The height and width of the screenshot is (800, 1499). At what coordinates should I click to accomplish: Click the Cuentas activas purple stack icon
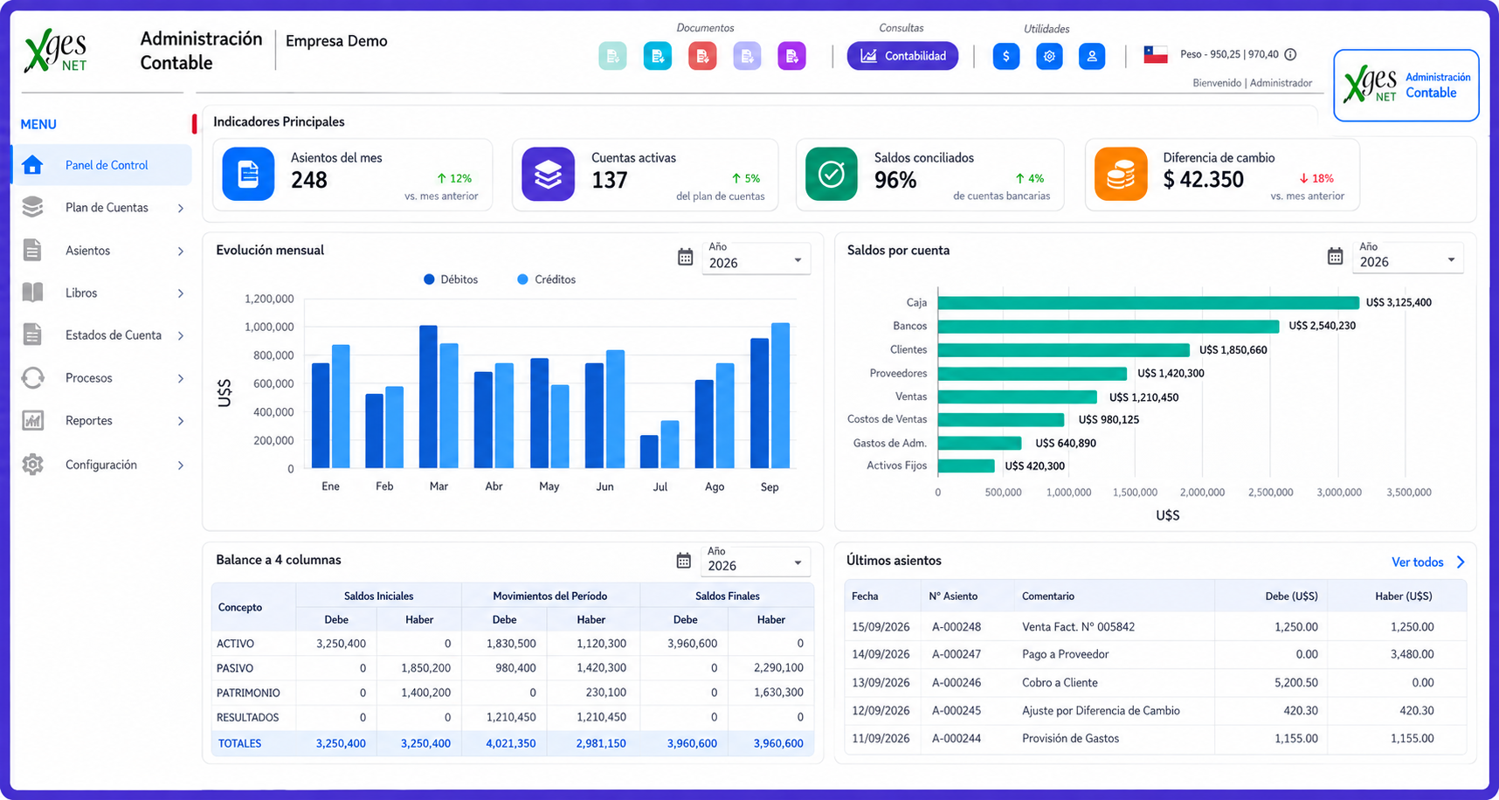[548, 175]
